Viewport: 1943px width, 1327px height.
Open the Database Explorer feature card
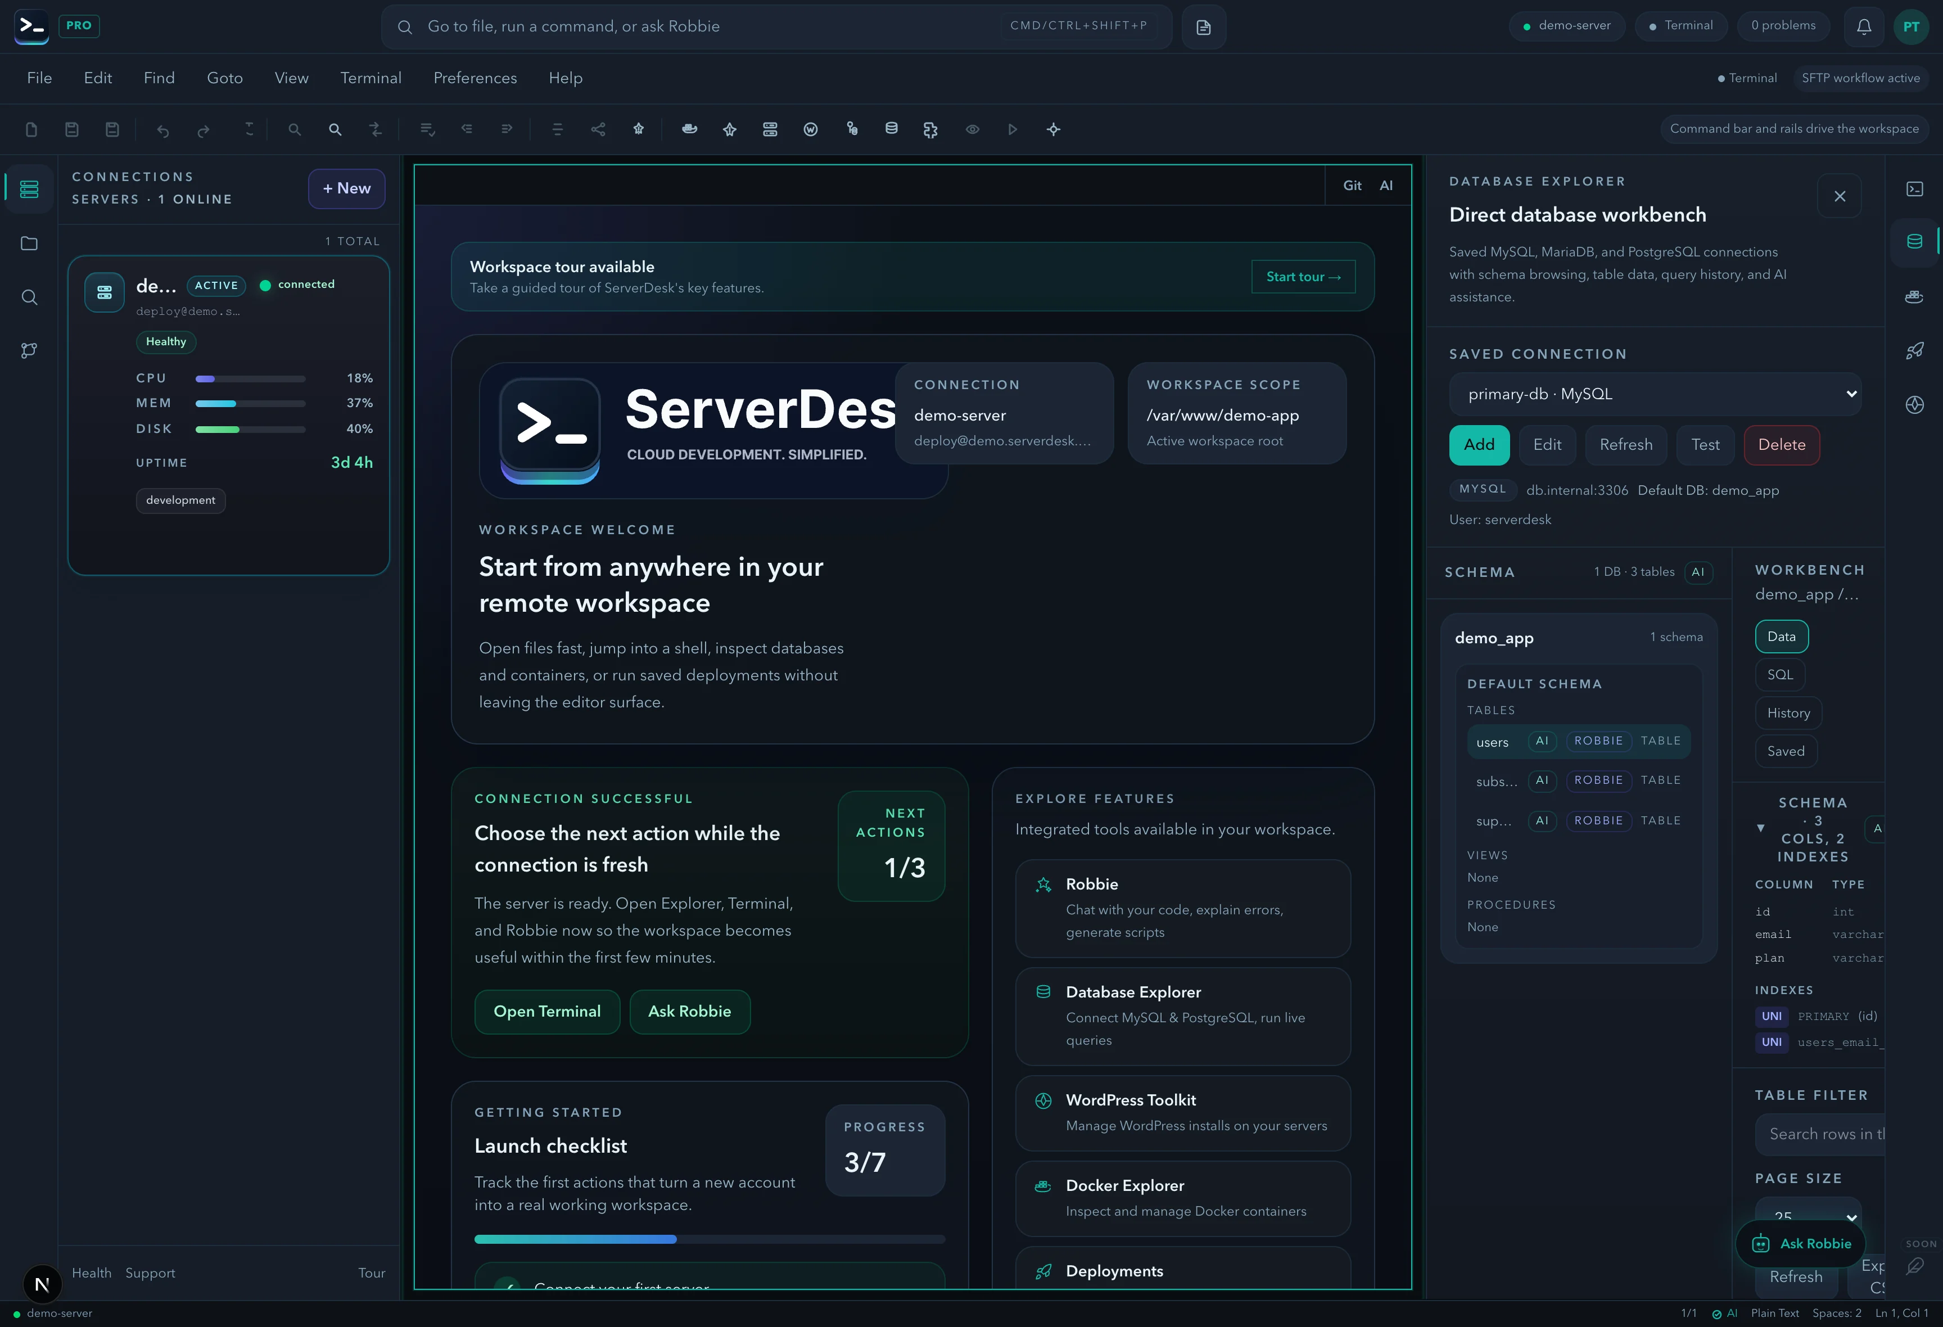(1183, 1017)
